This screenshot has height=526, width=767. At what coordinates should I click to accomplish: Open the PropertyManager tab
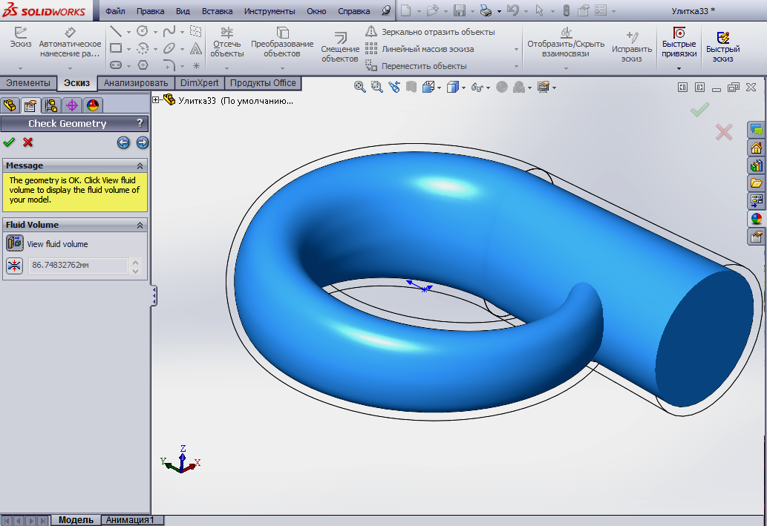click(30, 105)
